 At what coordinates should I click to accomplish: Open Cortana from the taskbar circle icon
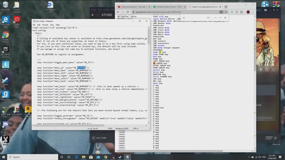point(61,157)
